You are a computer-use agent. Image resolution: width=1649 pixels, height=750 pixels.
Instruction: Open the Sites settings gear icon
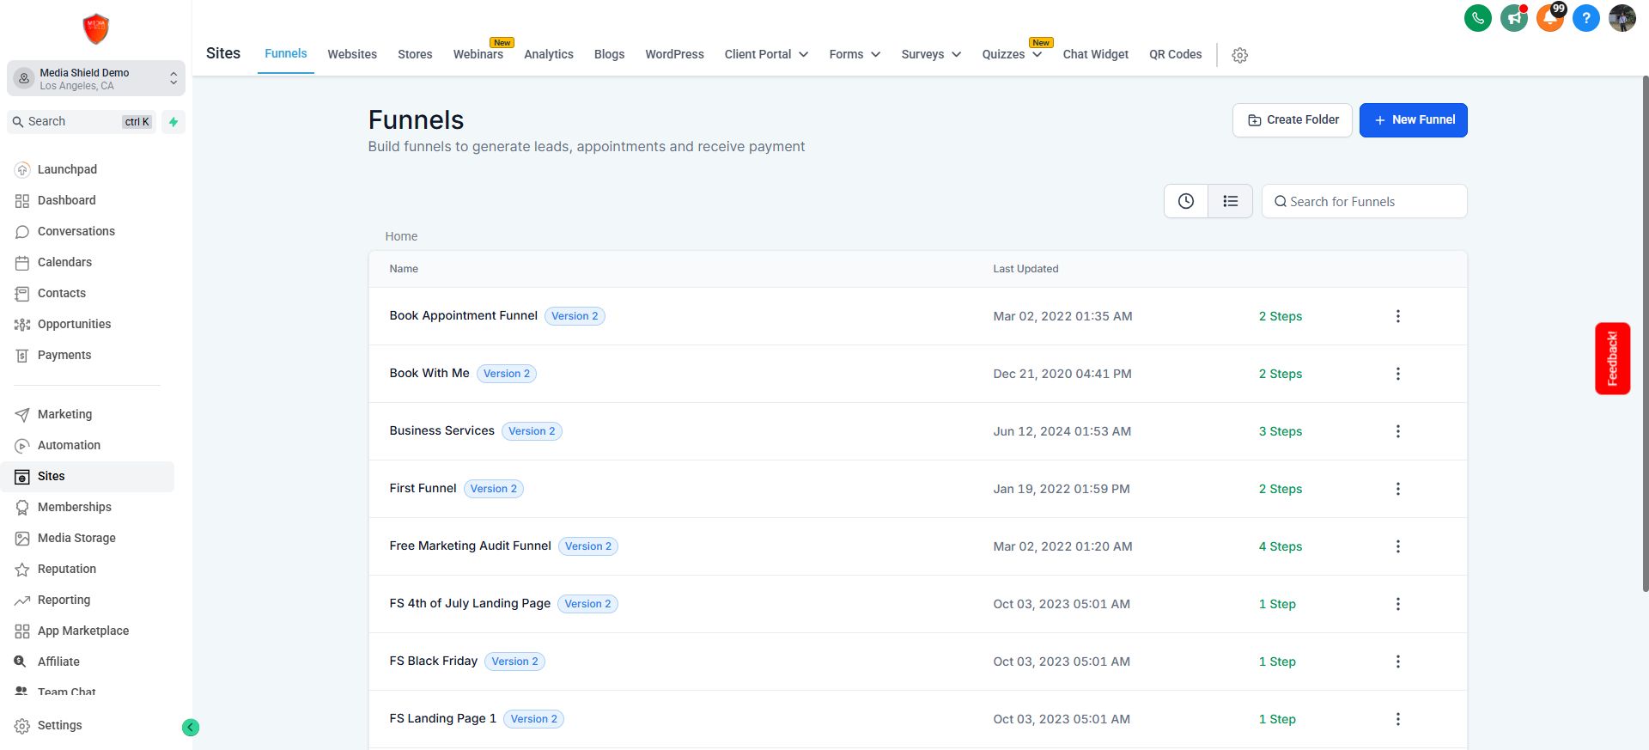click(1239, 55)
